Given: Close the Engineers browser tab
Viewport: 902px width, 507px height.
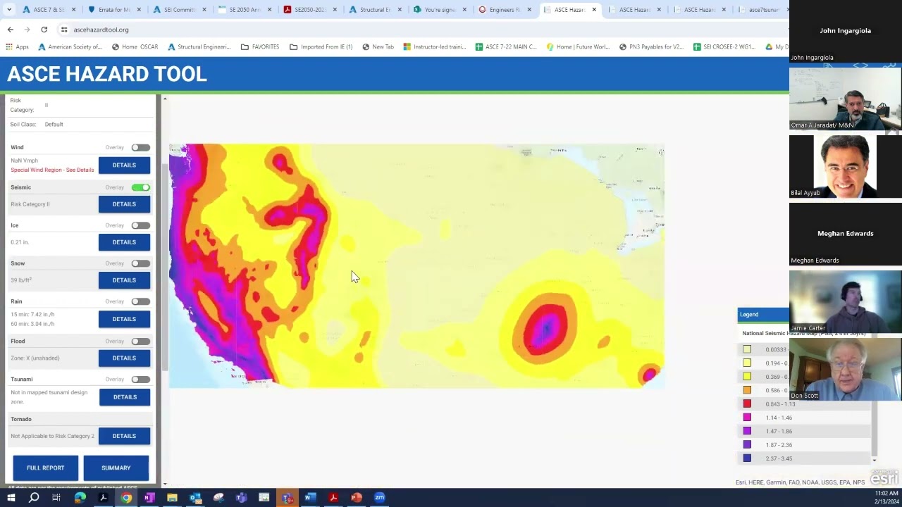Looking at the screenshot, I should 529,10.
